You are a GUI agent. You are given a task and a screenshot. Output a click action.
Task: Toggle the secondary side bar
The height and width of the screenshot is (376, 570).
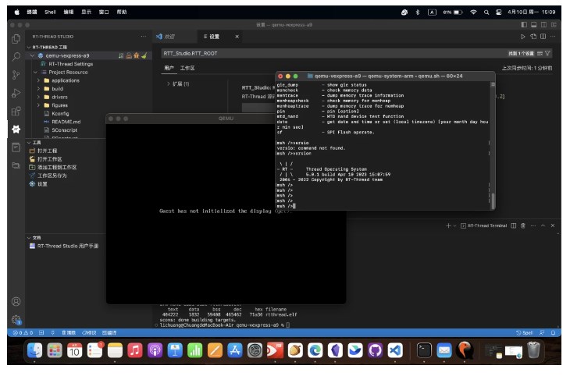pos(543,25)
